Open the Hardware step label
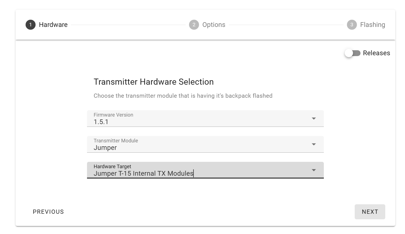The height and width of the screenshot is (234, 405). pos(53,25)
